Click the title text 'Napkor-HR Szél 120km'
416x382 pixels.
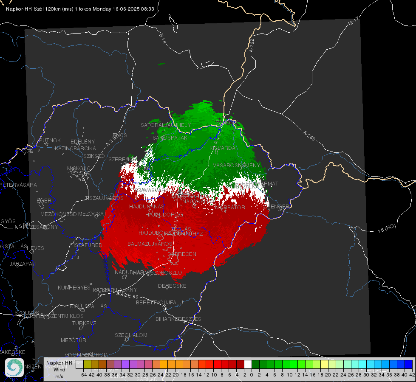tap(33, 9)
